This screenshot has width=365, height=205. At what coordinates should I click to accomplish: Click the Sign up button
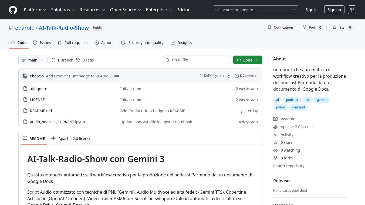[x=334, y=10]
